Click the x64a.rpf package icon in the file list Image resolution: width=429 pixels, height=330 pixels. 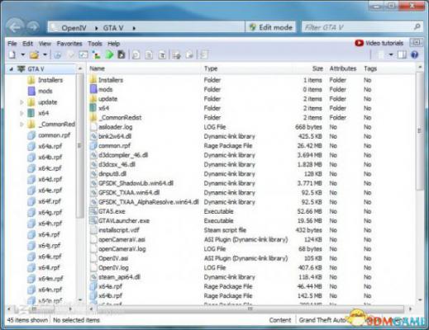(x=93, y=286)
